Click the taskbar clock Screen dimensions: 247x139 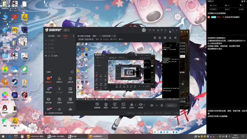pyautogui.click(x=236, y=137)
